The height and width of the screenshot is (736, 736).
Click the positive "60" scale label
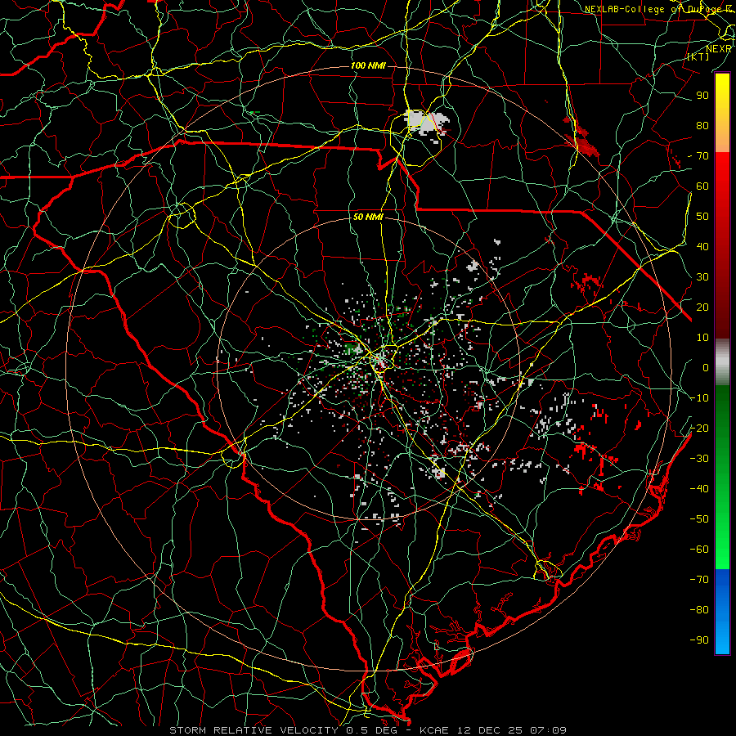click(x=702, y=186)
